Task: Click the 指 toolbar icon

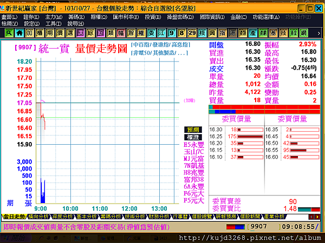Action: 223,33
